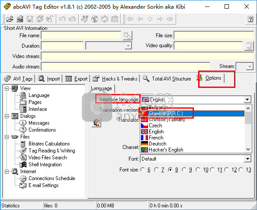Click the previous file arrow icon
The height and width of the screenshot is (210, 257).
click(140, 19)
